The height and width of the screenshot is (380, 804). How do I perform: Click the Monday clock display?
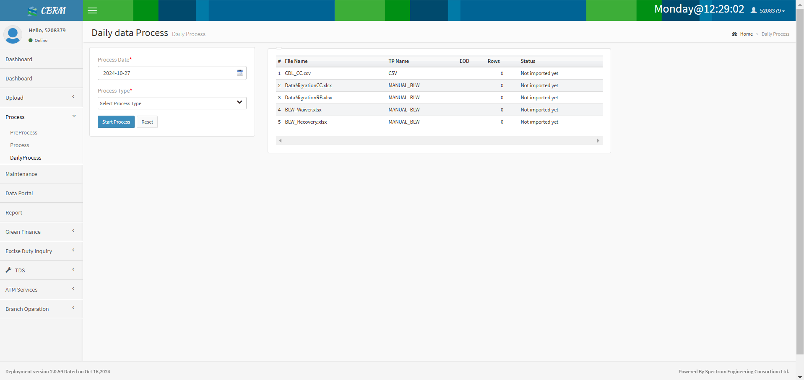[699, 9]
